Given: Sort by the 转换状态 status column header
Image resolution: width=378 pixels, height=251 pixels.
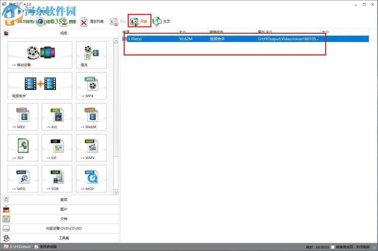Looking at the screenshot, I should [232, 32].
